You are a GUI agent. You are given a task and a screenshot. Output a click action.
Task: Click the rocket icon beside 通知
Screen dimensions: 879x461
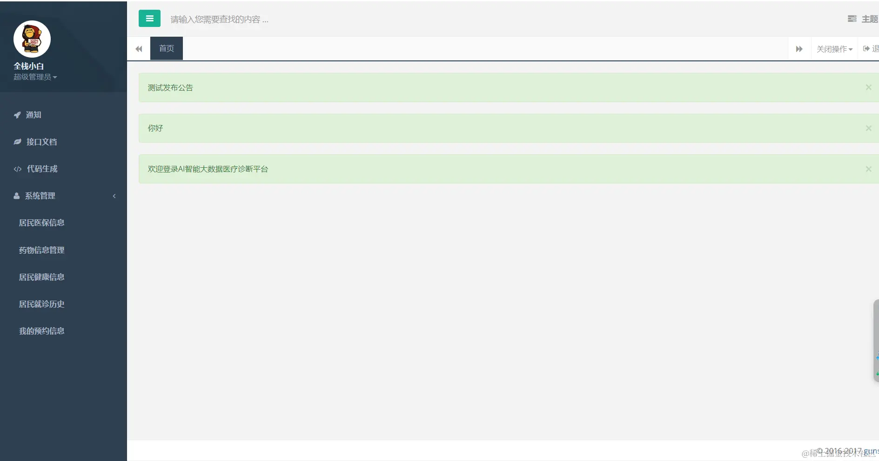(17, 115)
